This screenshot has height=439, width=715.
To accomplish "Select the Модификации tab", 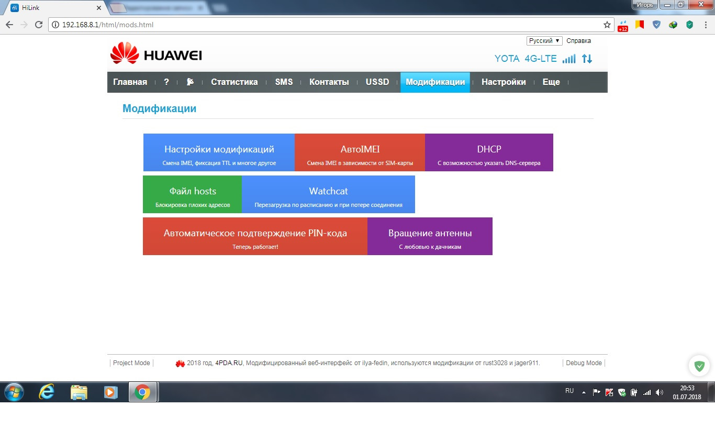I will (x=435, y=82).
